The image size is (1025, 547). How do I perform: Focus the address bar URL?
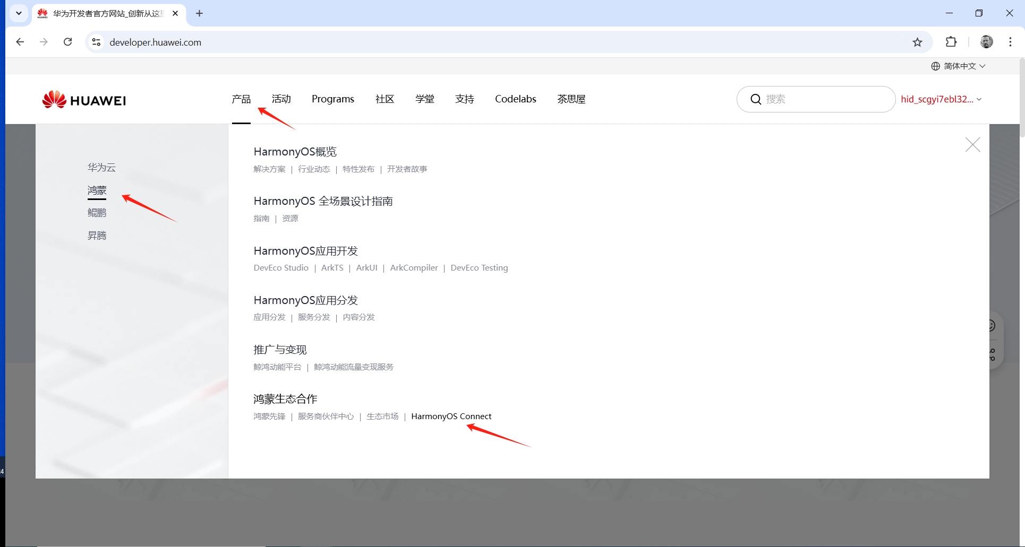pos(156,42)
